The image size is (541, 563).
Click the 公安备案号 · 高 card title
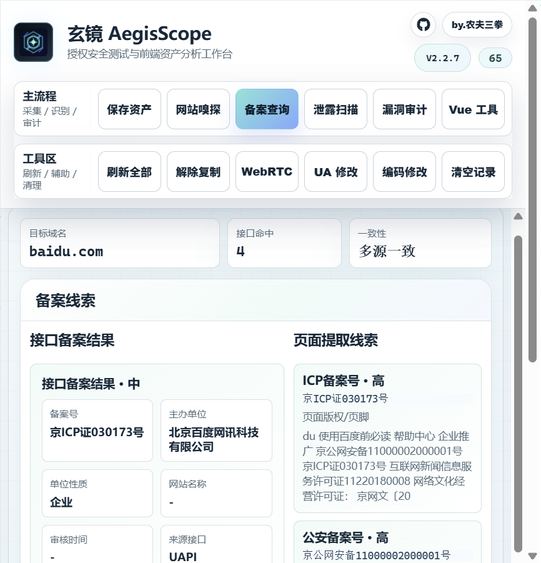(345, 537)
